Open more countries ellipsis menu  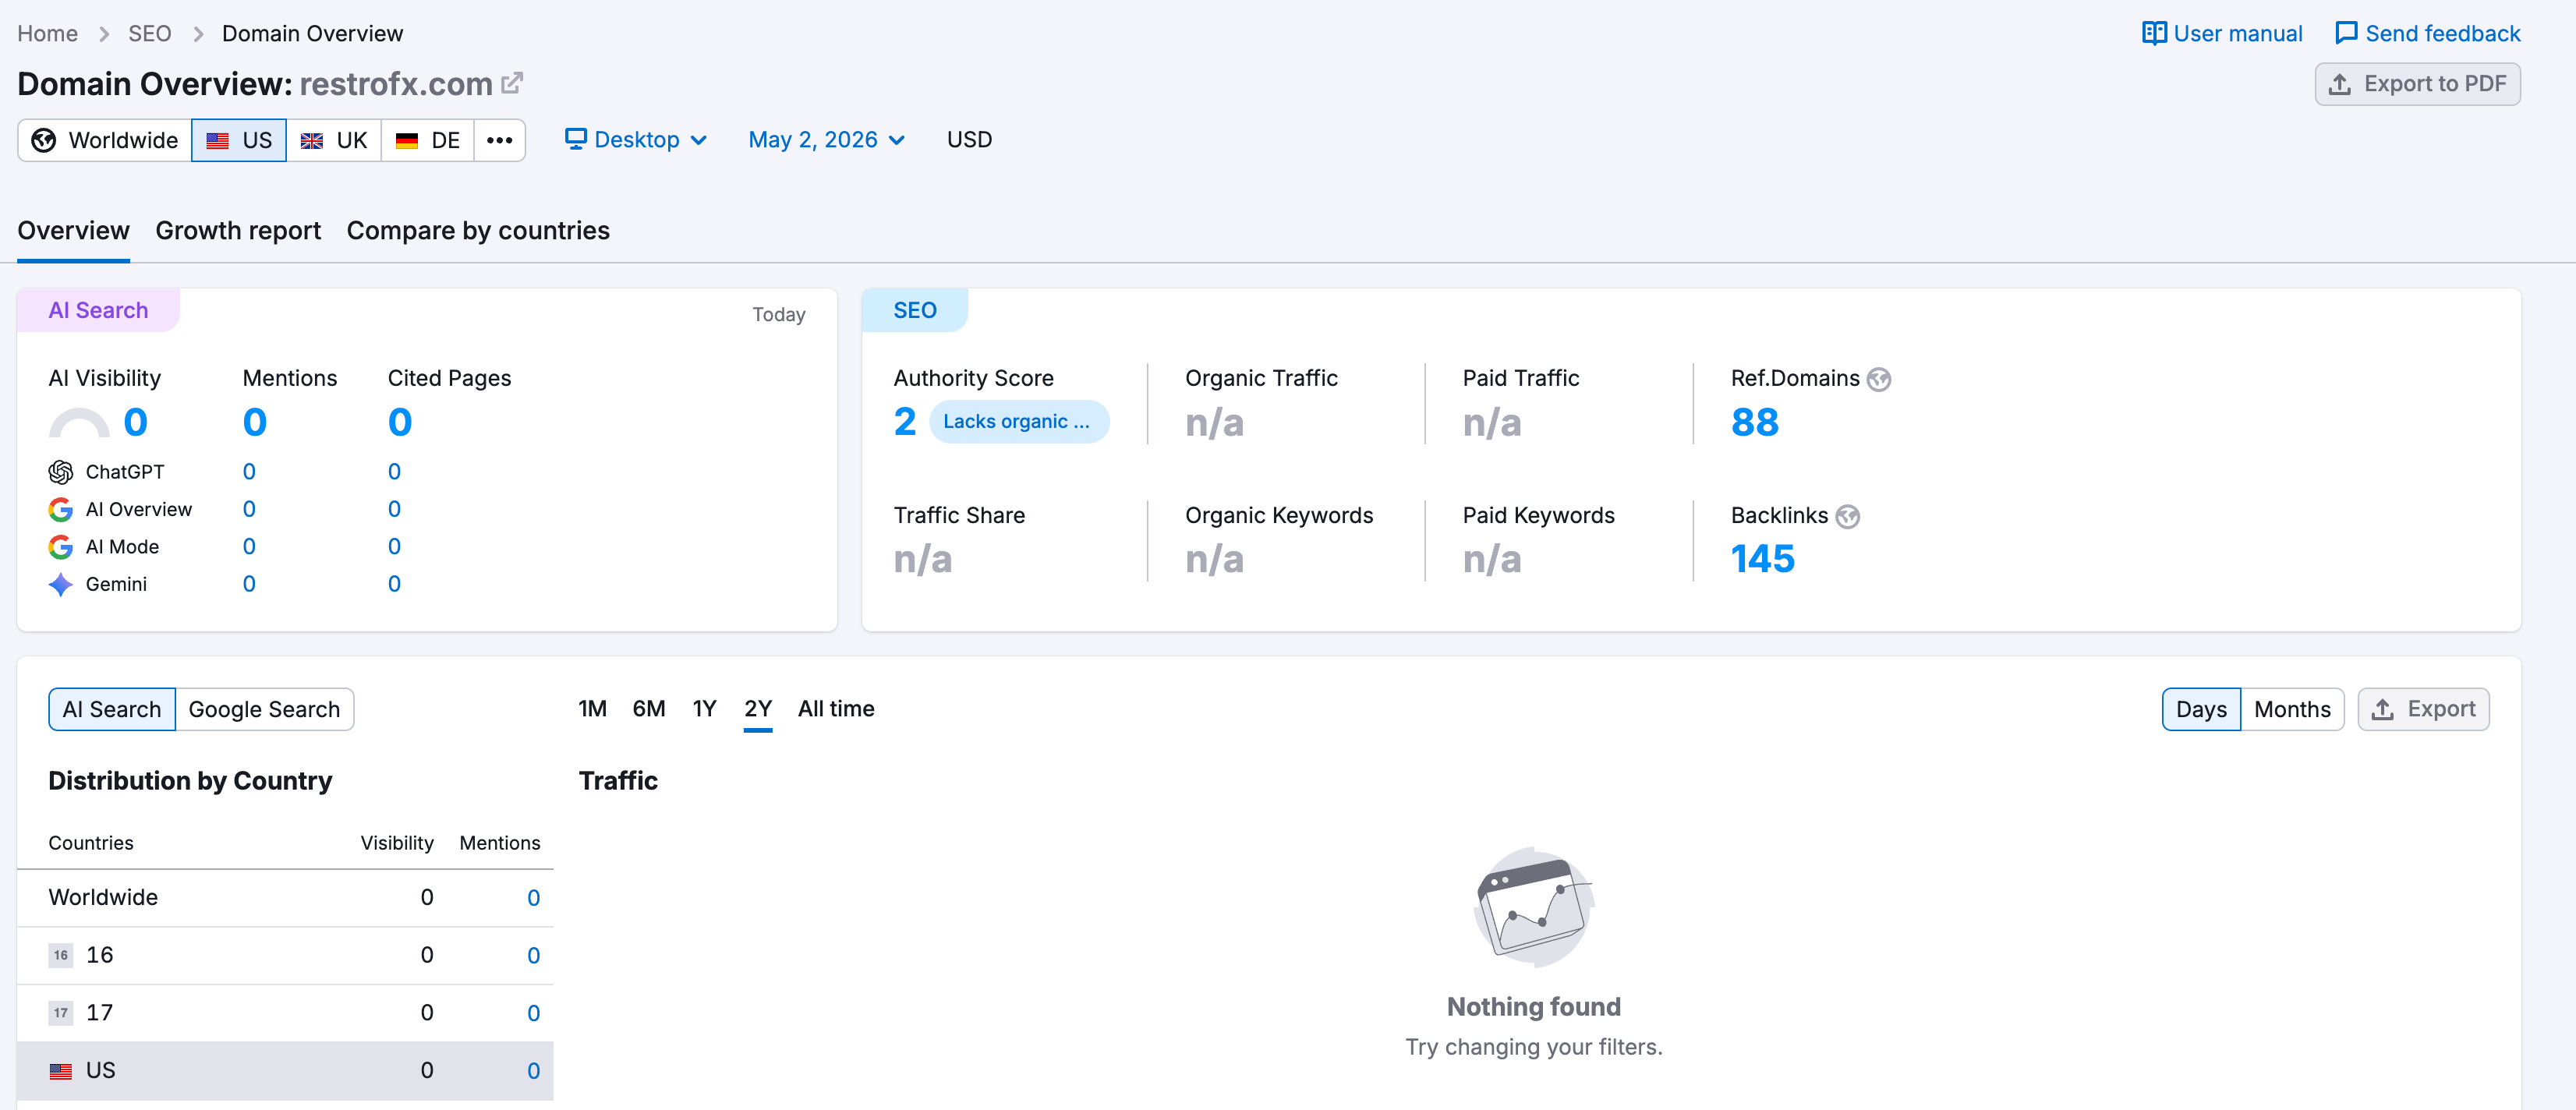point(499,140)
